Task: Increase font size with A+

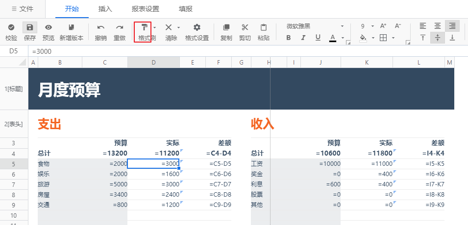Action: click(383, 26)
